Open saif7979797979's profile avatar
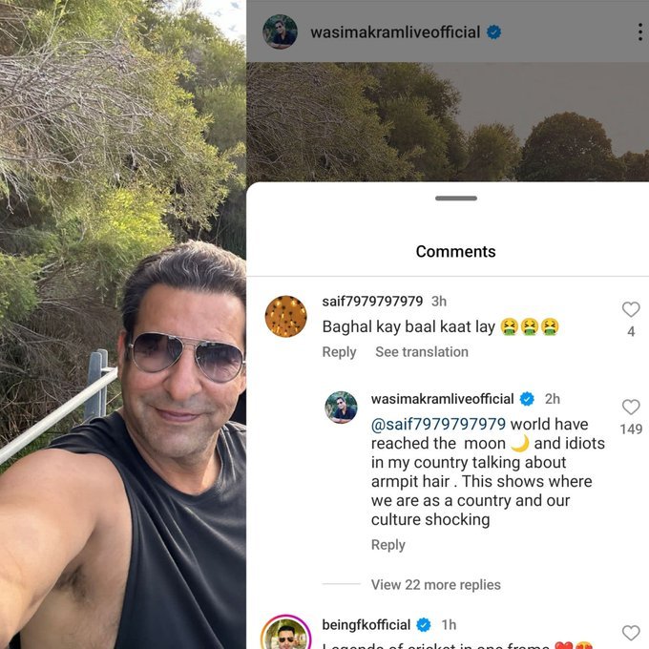Image resolution: width=649 pixels, height=649 pixels. [x=285, y=316]
